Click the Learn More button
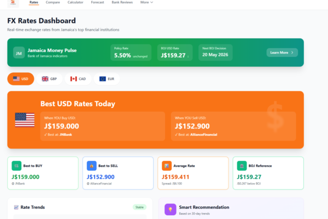 282,53
